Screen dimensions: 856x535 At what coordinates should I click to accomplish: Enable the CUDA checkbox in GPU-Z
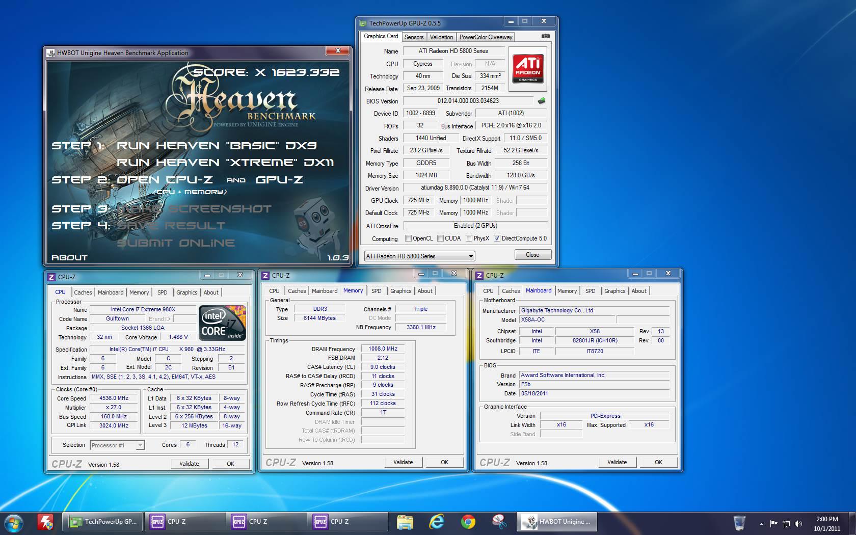pyautogui.click(x=440, y=238)
